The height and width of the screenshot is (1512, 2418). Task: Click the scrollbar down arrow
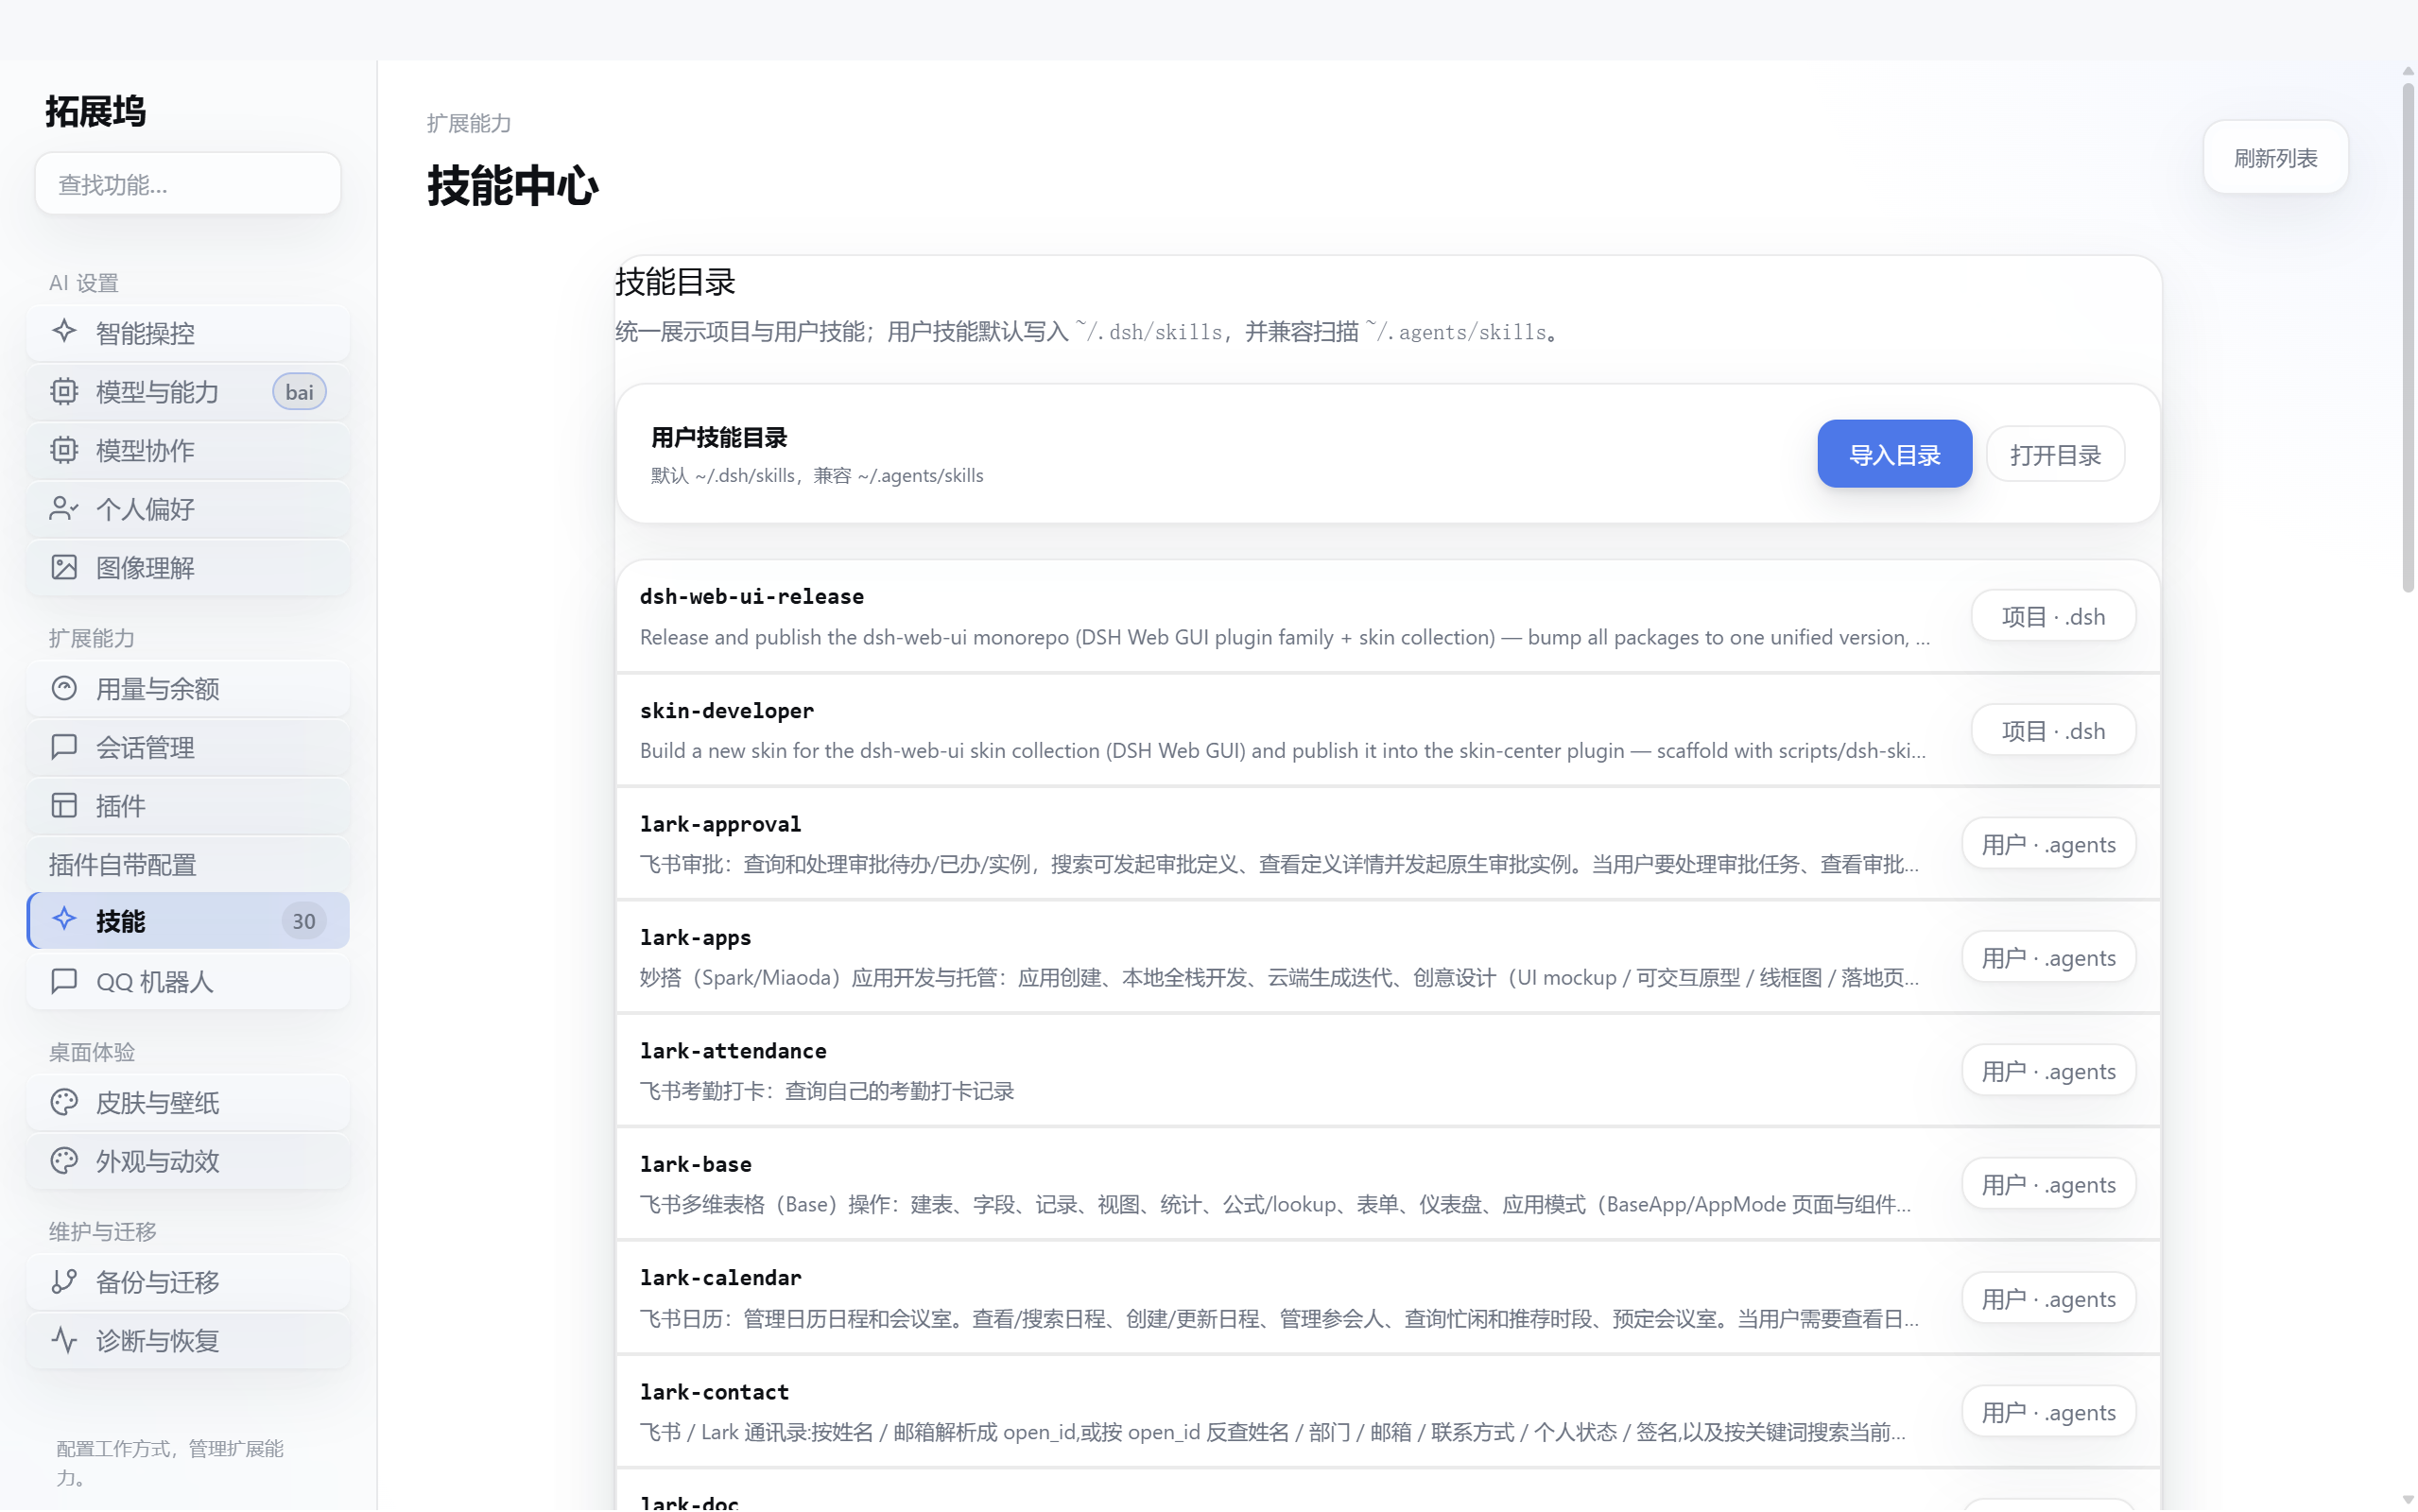click(x=2408, y=1500)
